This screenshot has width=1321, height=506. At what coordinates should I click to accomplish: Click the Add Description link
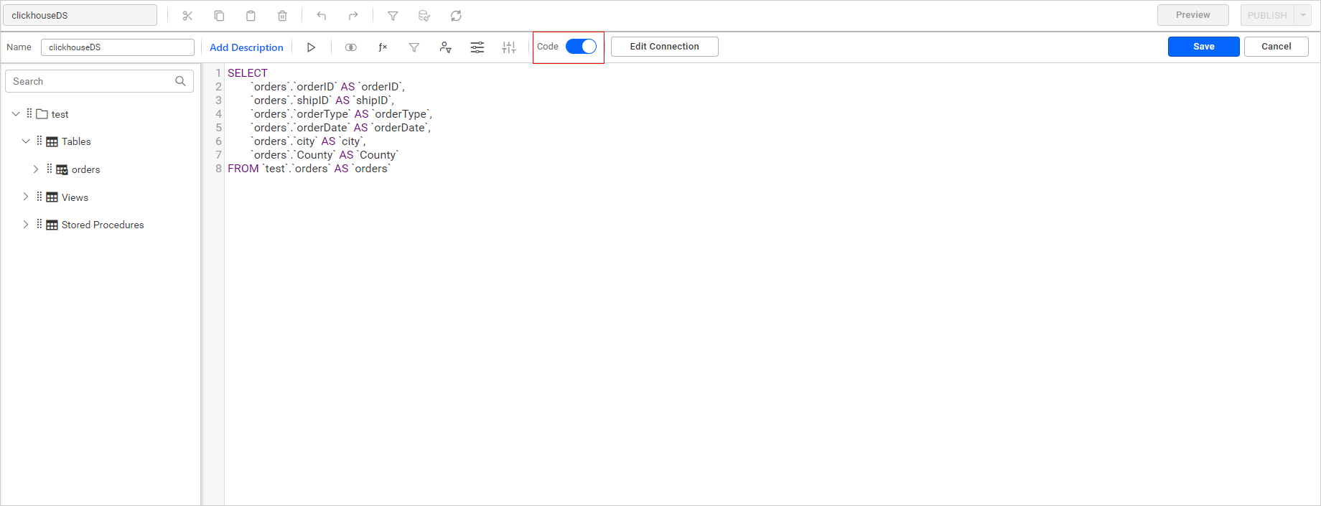coord(246,47)
